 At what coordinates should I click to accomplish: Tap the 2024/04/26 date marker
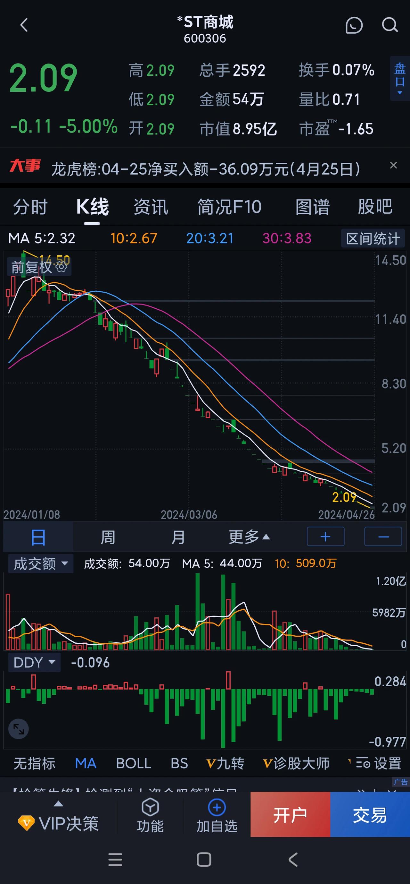coord(346,514)
